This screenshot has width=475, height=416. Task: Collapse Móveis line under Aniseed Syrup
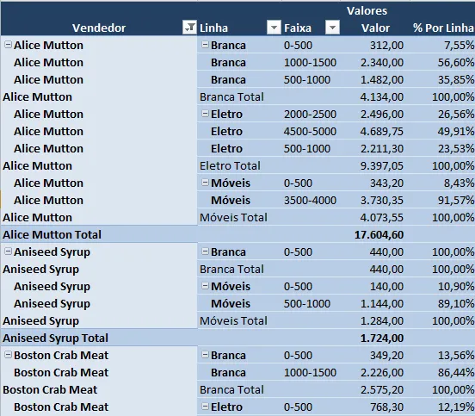(205, 286)
